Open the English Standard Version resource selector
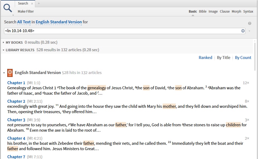The width and height of the screenshot is (258, 159). tap(59, 22)
